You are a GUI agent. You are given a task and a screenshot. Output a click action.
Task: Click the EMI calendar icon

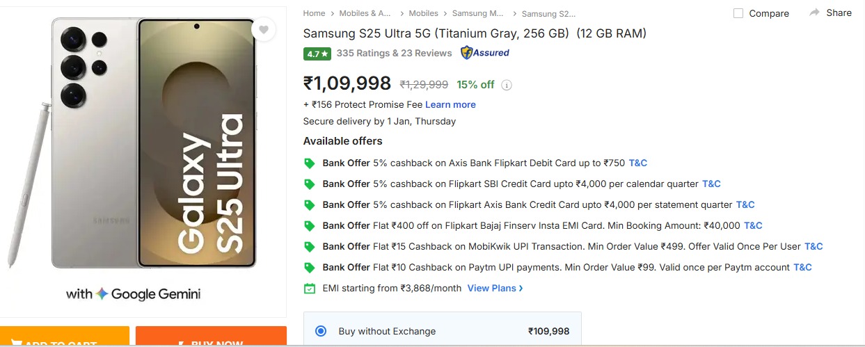point(310,288)
